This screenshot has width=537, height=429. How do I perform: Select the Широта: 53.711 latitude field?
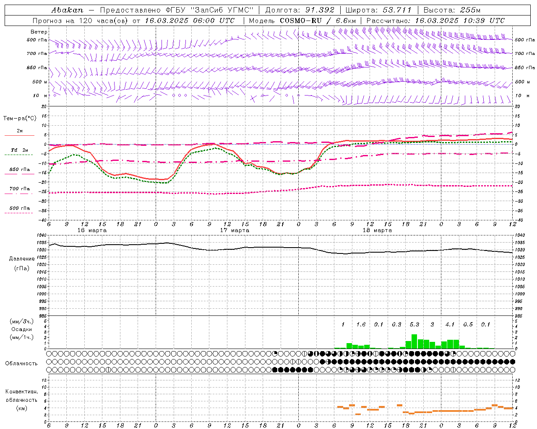[x=378, y=10]
